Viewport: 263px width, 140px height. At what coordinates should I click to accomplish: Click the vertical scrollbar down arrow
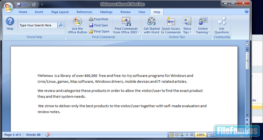pos(247,115)
